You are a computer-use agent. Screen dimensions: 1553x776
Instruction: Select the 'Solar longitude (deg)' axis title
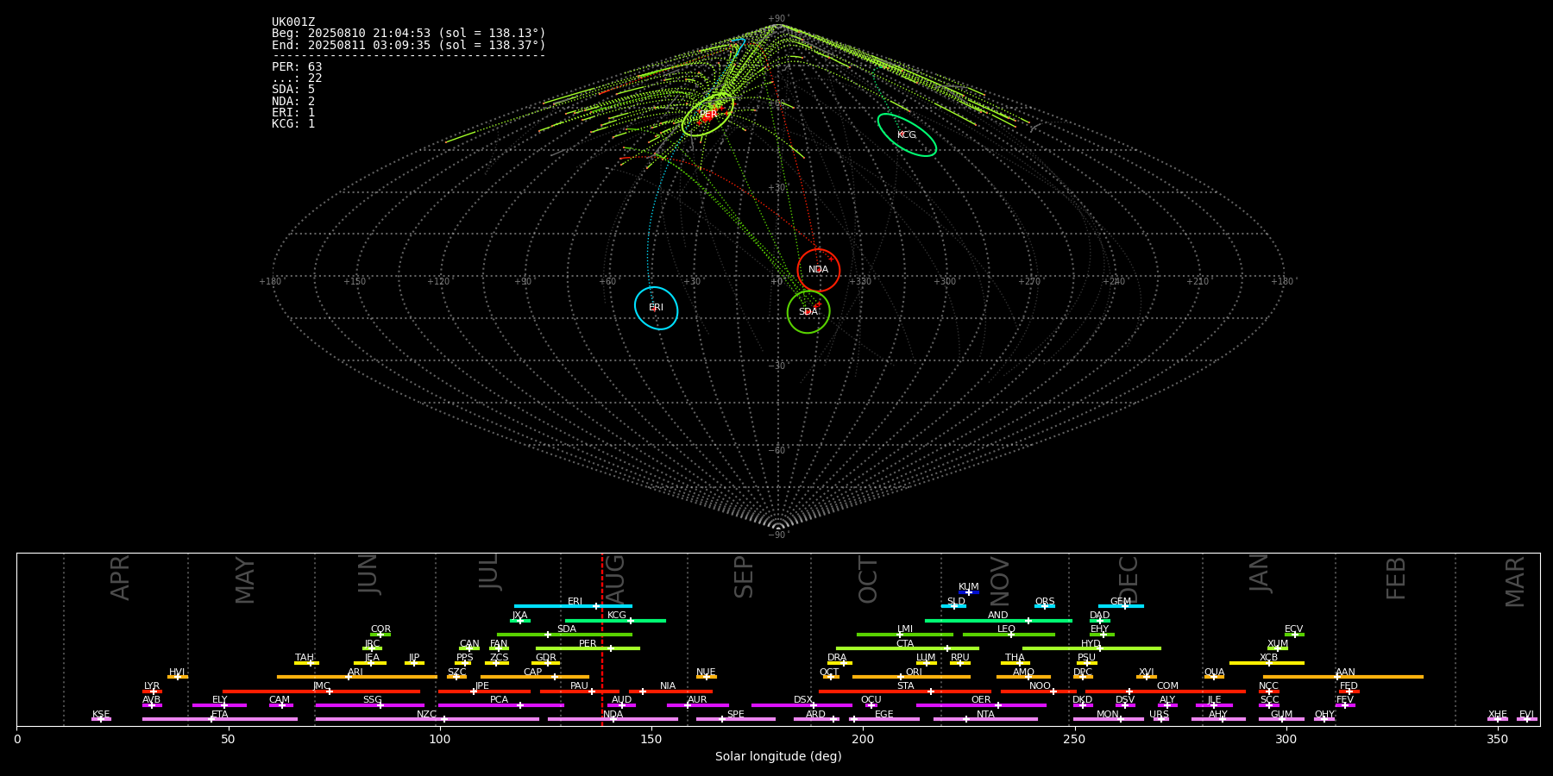point(778,756)
